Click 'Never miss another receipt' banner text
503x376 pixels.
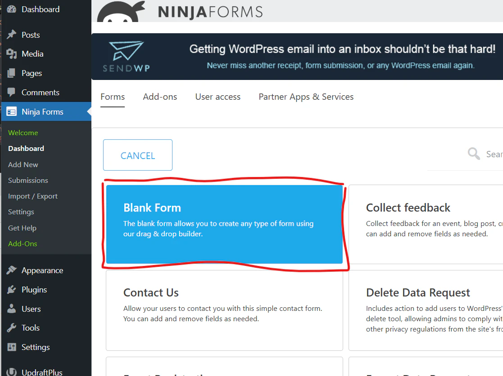coord(340,65)
